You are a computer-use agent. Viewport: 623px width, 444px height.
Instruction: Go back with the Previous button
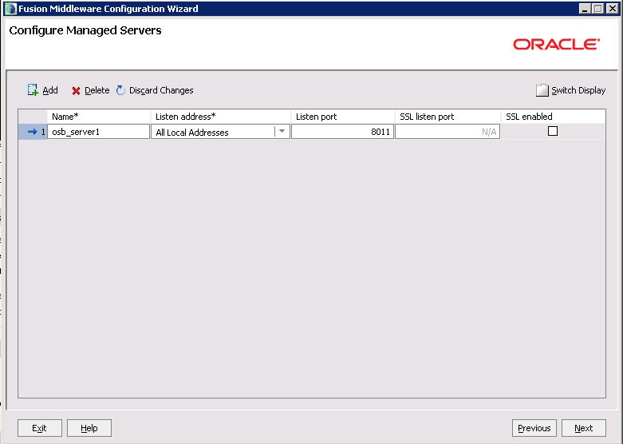534,428
